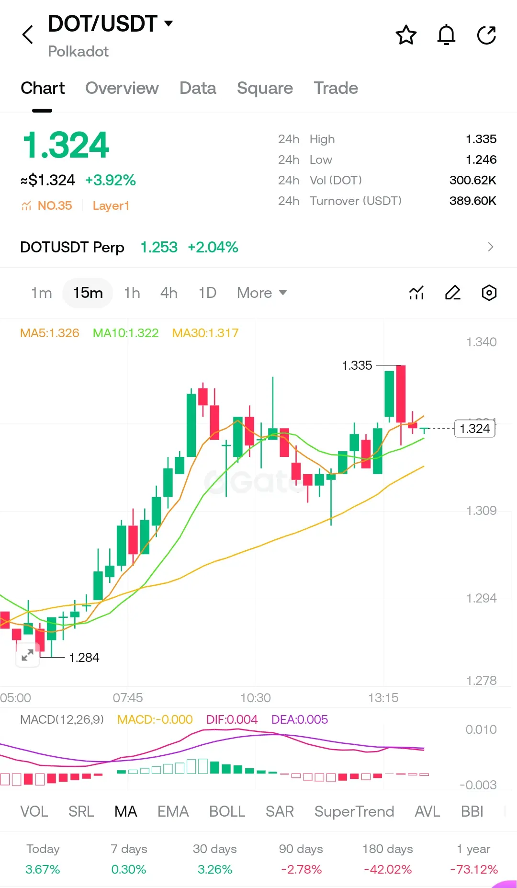The height and width of the screenshot is (888, 517).
Task: Switch to the Overview tab
Action: pos(122,88)
